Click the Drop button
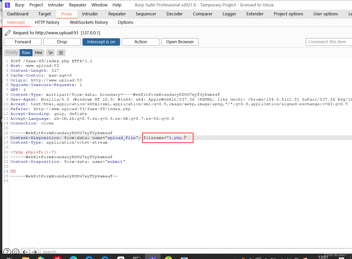 [62, 42]
